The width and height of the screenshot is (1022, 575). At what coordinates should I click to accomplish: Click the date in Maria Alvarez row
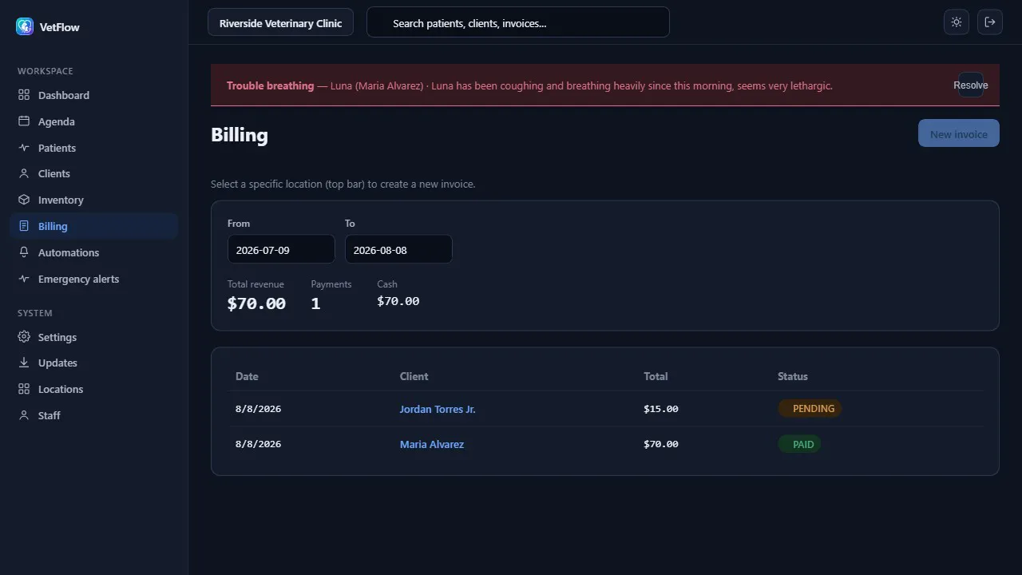click(258, 444)
